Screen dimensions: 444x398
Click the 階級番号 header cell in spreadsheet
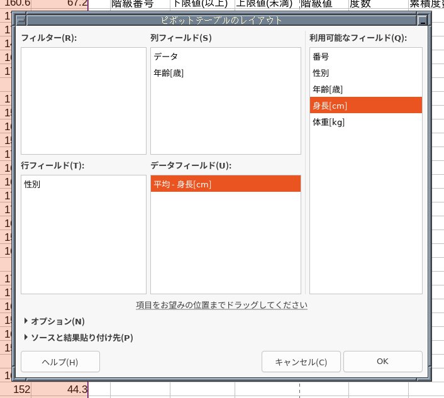click(x=131, y=4)
